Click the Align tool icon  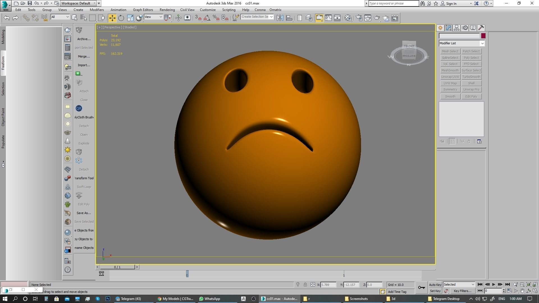[289, 18]
